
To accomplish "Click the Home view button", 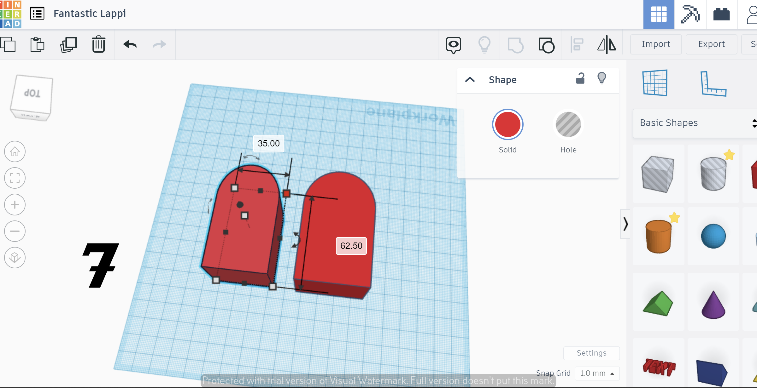I will point(15,152).
